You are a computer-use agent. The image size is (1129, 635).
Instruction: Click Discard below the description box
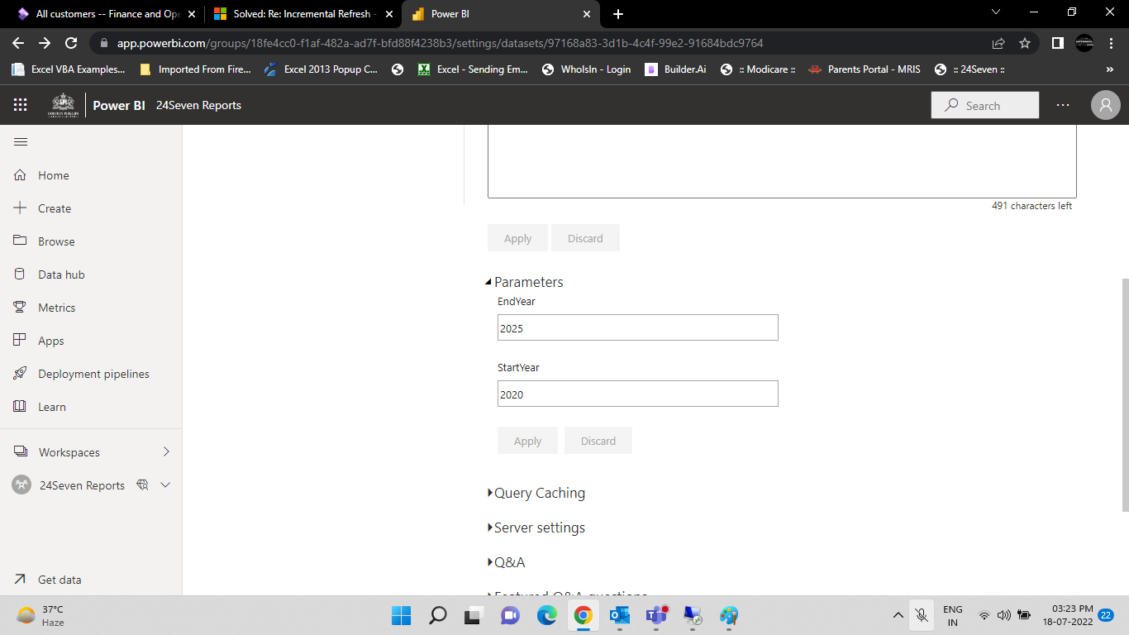[x=585, y=238]
